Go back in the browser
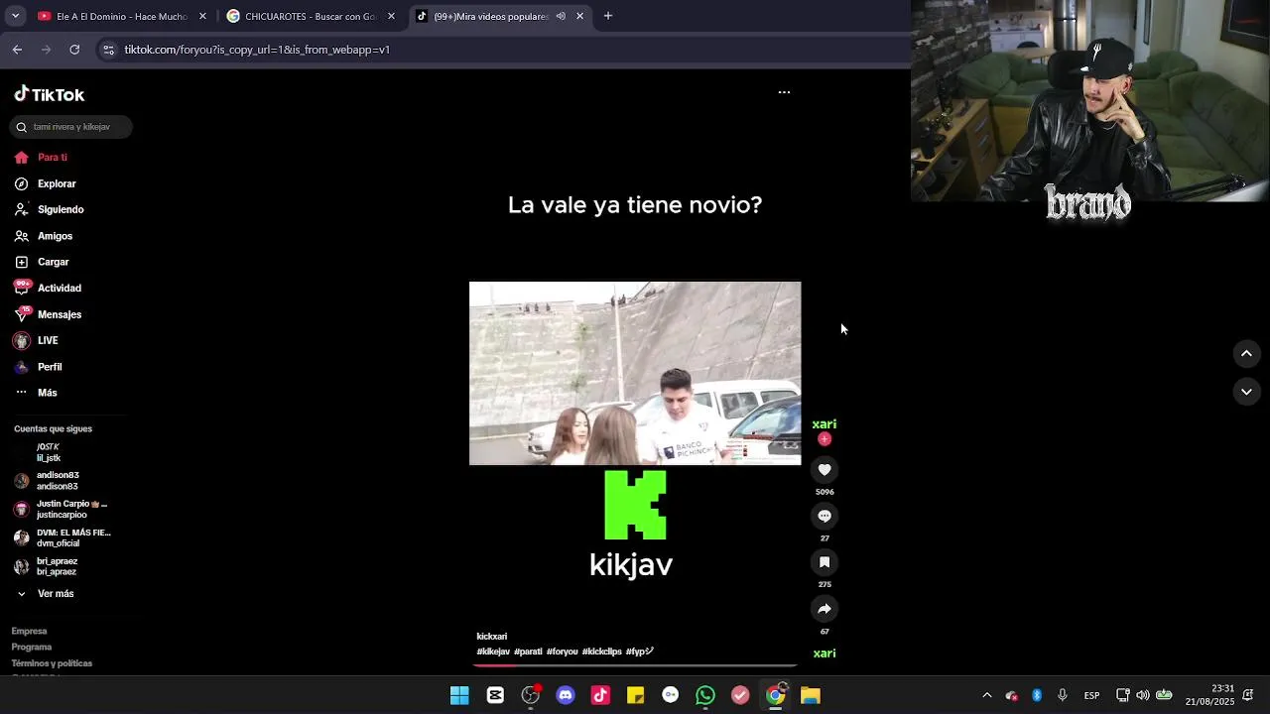The width and height of the screenshot is (1270, 714). [17, 50]
